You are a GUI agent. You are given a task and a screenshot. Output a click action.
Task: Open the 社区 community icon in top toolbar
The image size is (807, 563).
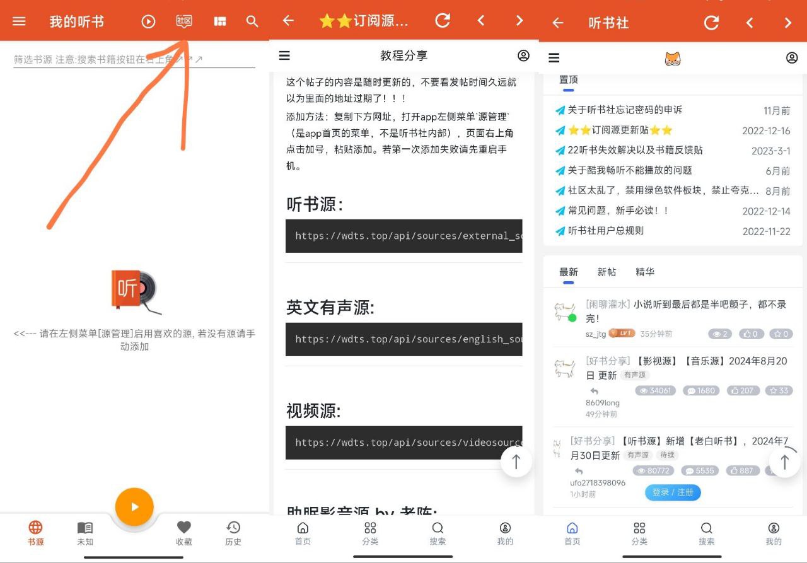click(183, 21)
